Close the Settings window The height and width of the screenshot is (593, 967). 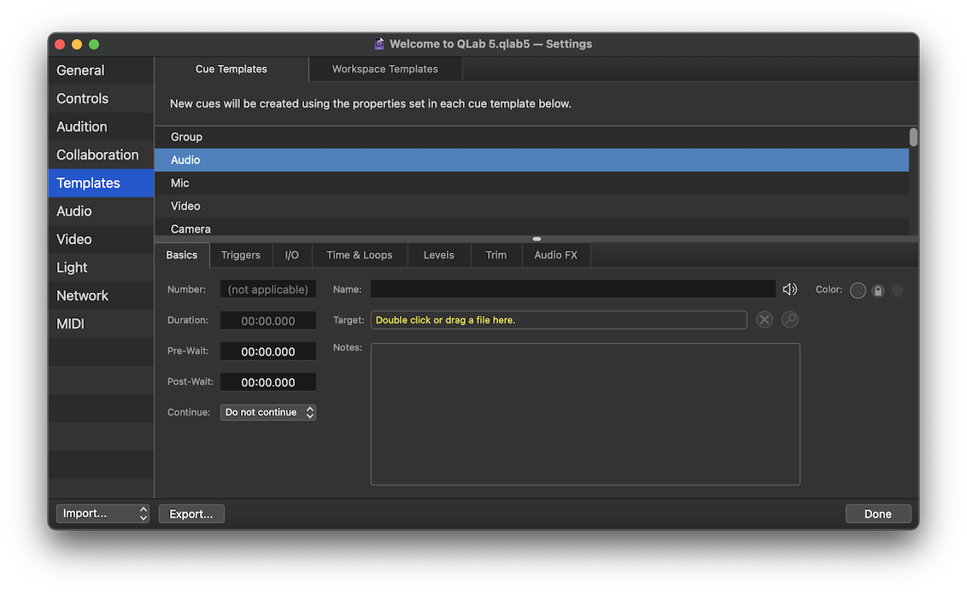[x=60, y=44]
